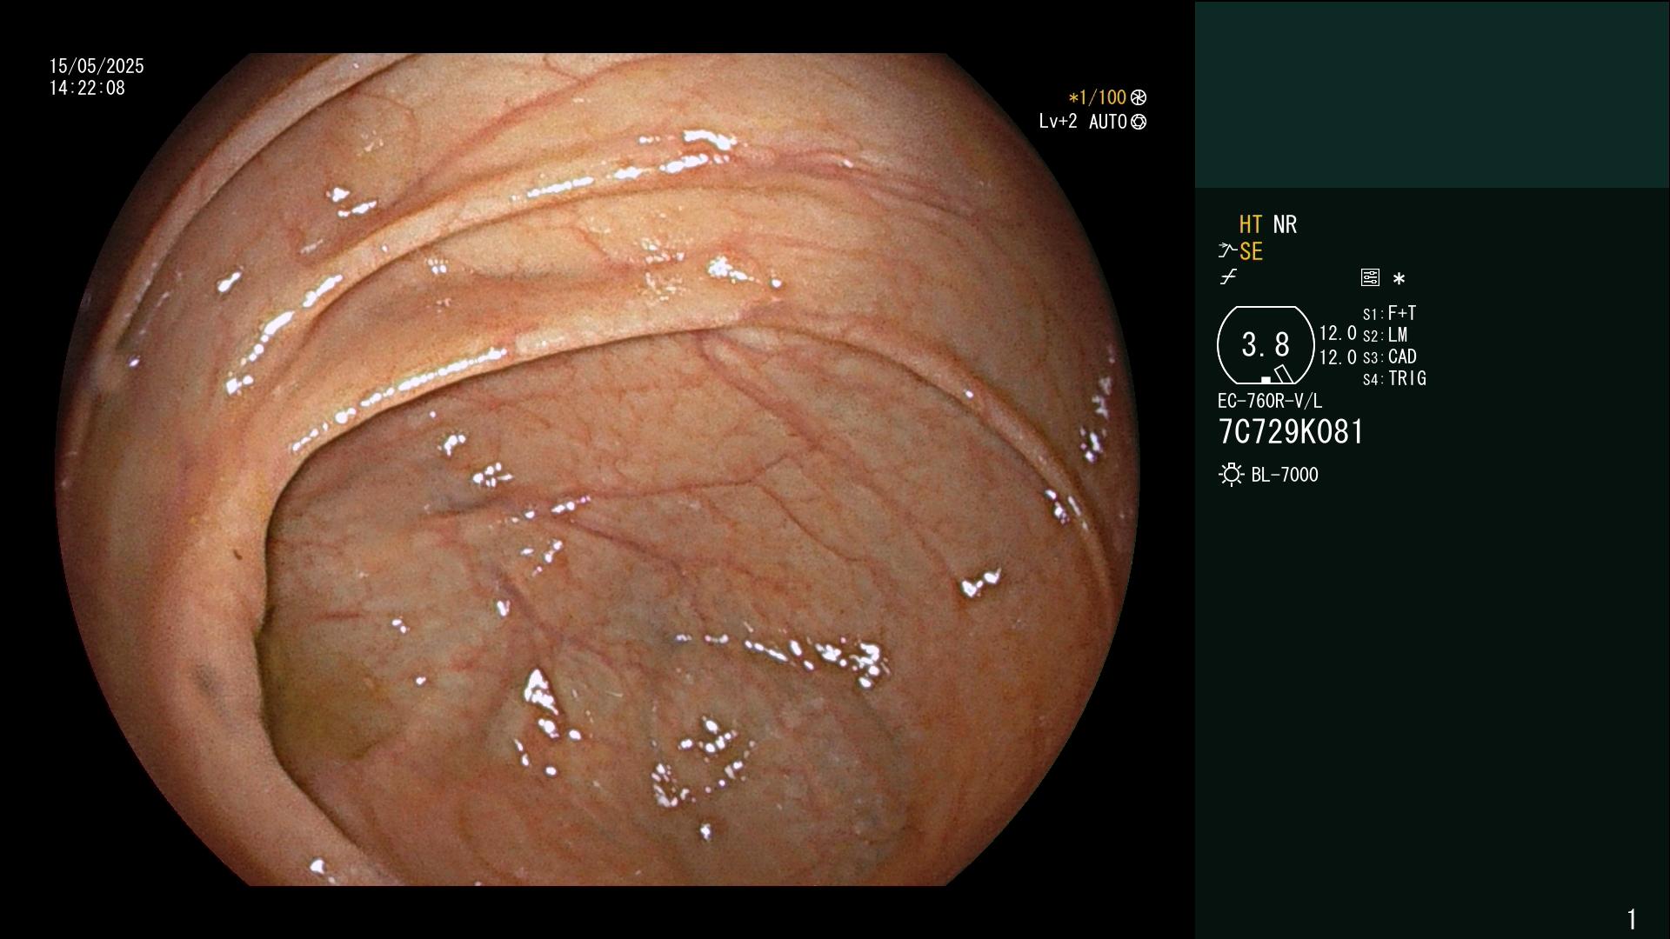Click the S2: LM switch assignment
Screen dimensions: 1670x939
click(1385, 335)
